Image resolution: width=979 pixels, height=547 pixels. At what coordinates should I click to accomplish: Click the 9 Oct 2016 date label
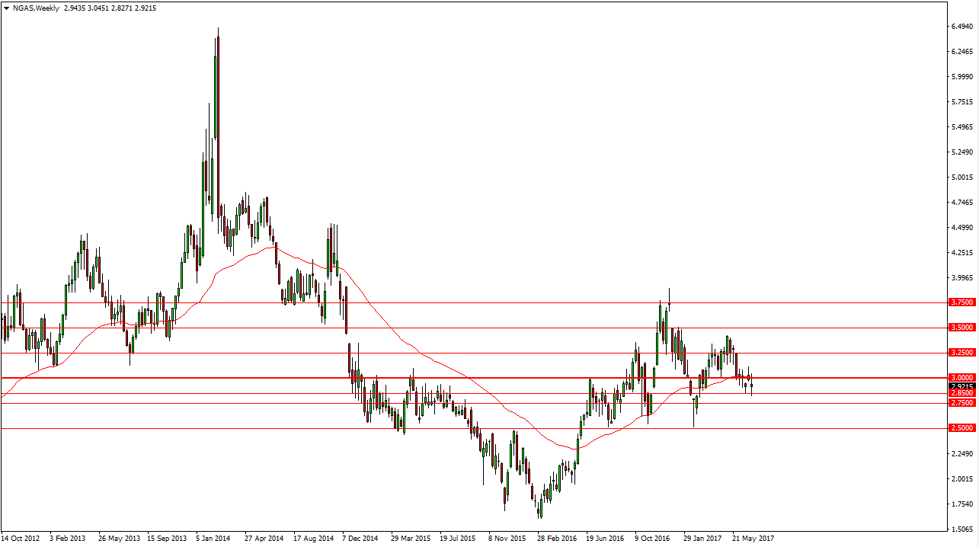click(x=654, y=538)
